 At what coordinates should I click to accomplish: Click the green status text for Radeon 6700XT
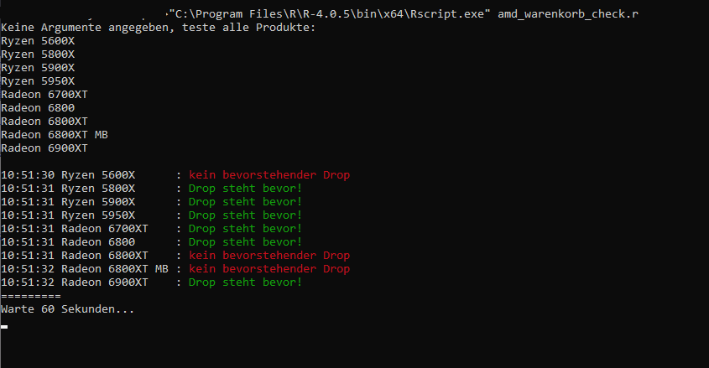pyautogui.click(x=246, y=229)
